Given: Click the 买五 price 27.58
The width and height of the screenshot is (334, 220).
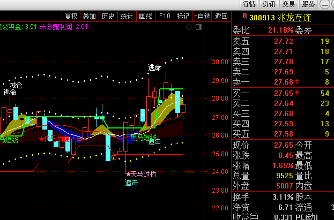Looking at the screenshot, I should pyautogui.click(x=284, y=134).
